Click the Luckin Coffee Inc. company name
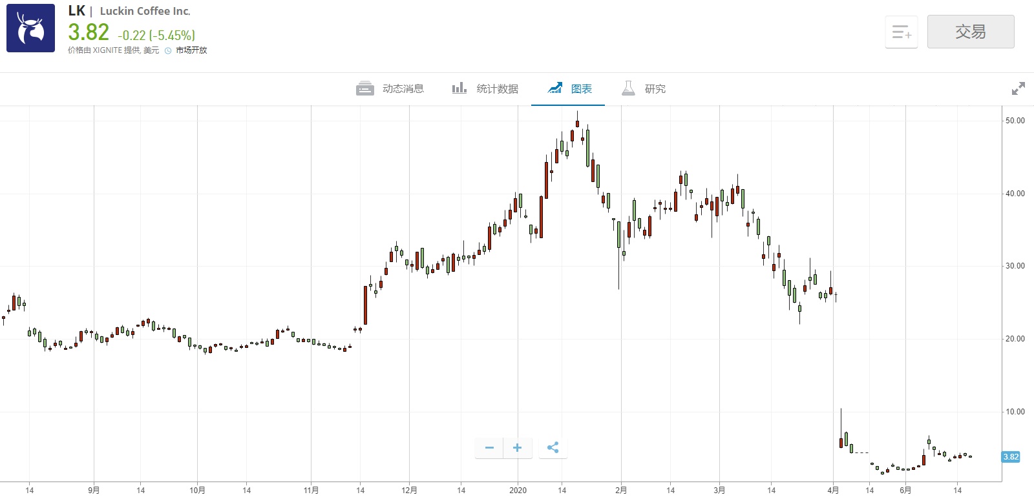This screenshot has height=497, width=1034. coord(145,11)
